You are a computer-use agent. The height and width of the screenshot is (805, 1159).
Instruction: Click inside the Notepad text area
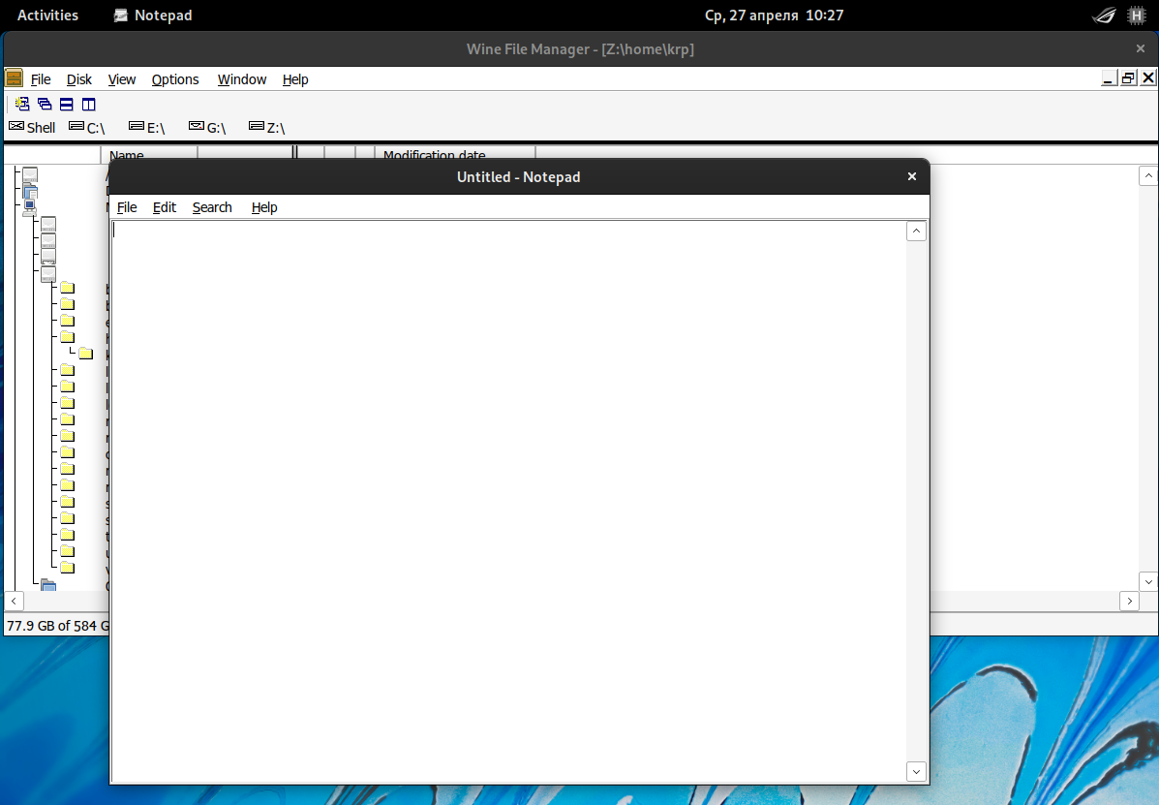tap(508, 501)
